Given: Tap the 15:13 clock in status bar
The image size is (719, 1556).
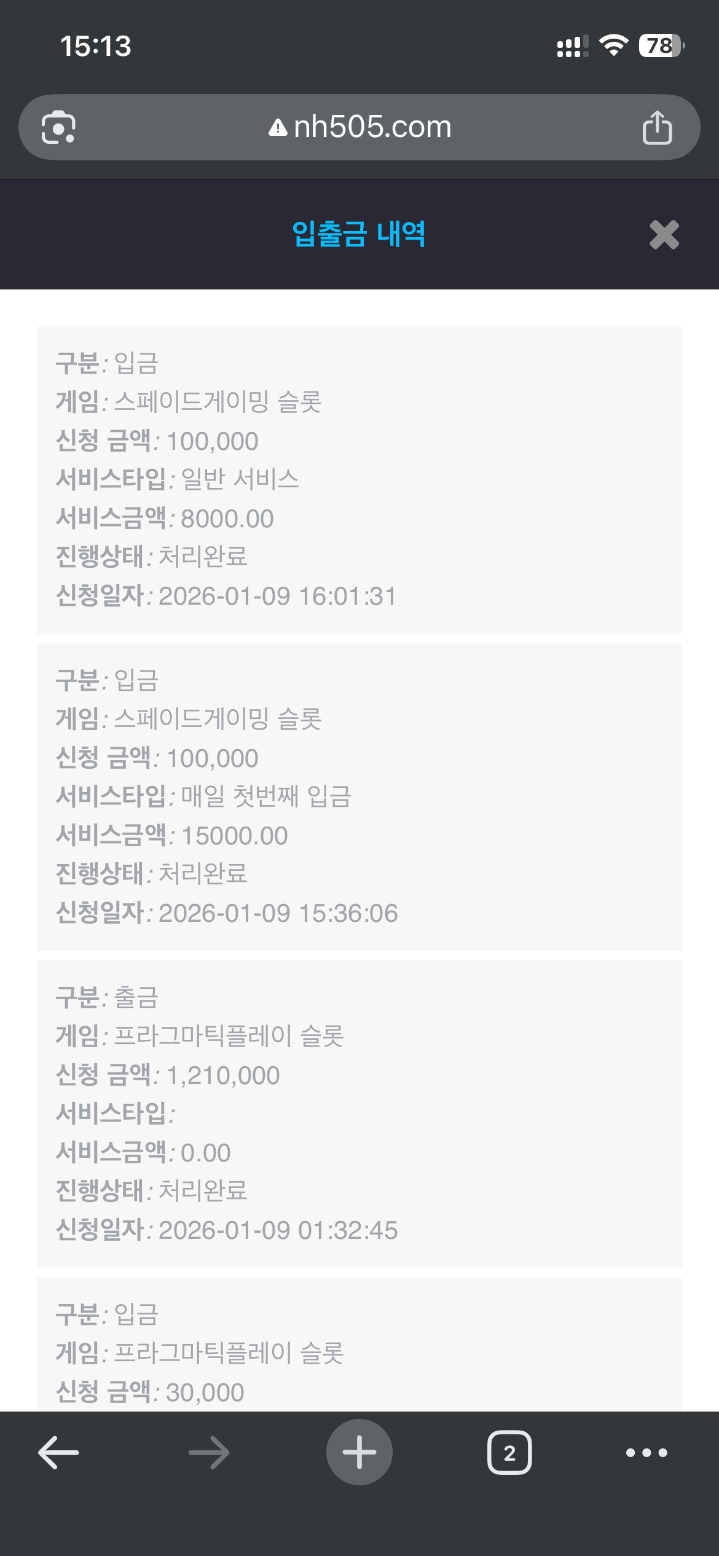Looking at the screenshot, I should [96, 47].
